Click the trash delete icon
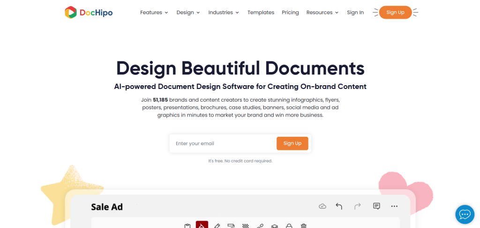Viewport: 480px width, 228px height. pos(303,226)
